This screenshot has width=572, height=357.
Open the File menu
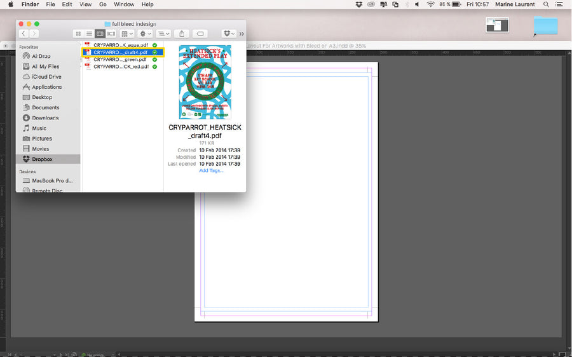click(50, 4)
